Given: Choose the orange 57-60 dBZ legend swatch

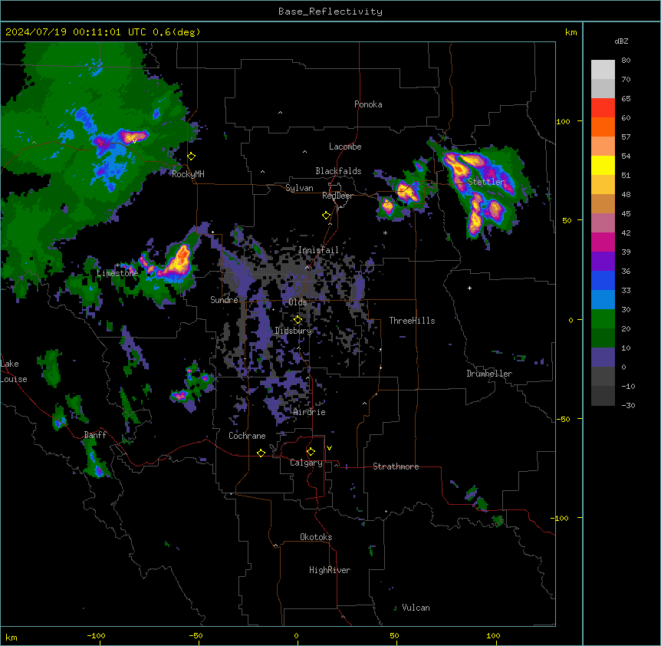Looking at the screenshot, I should (x=603, y=127).
